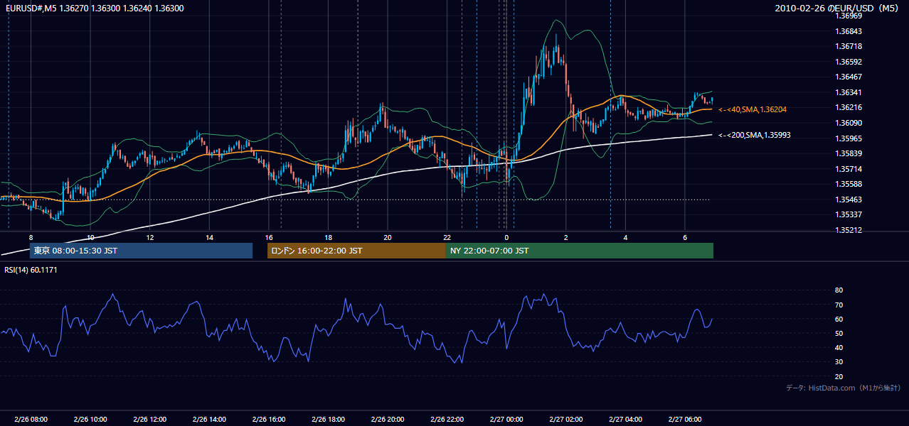Click price level 1.36341 on axis
Viewport: 909px width, 426px height.
click(x=849, y=92)
